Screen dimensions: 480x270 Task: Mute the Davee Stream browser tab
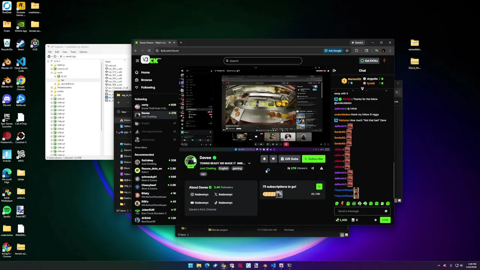click(169, 43)
